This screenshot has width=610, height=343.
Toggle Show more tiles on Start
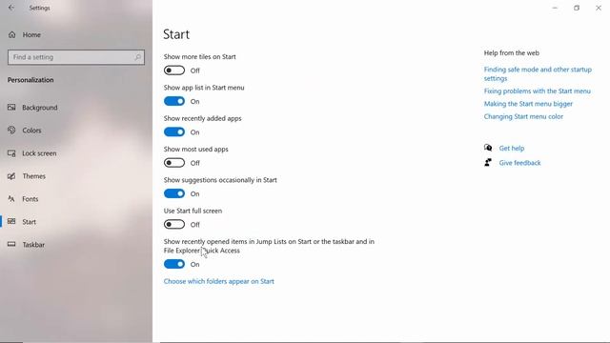coord(174,71)
